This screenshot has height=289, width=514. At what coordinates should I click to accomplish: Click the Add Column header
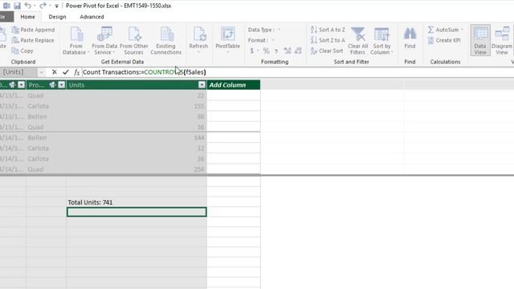[234, 85]
